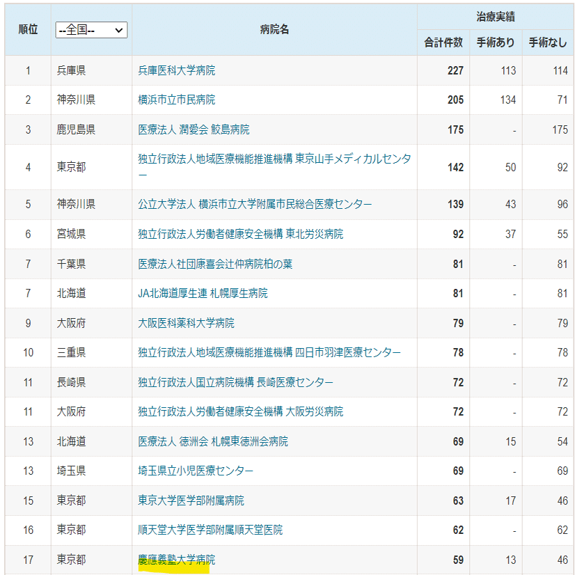The image size is (575, 575).
Task: Open 四日市羽津医療センター link
Action: [269, 352]
